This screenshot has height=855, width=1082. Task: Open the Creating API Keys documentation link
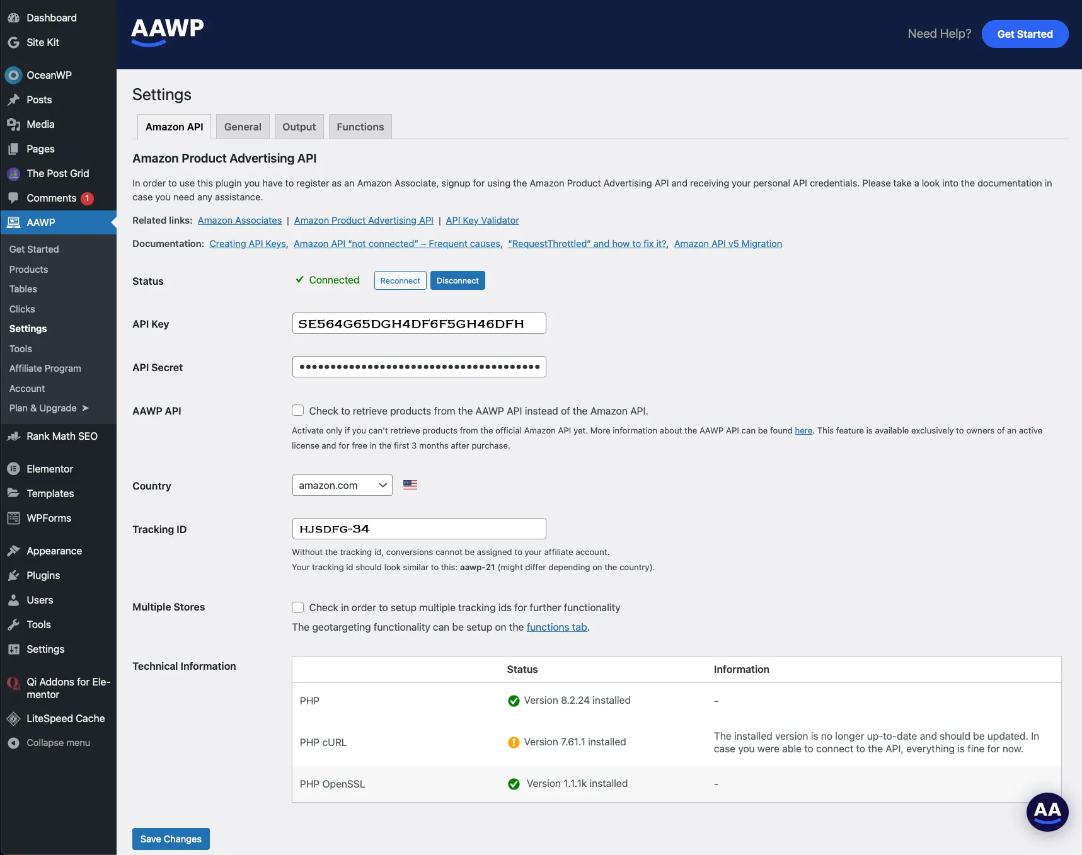[x=248, y=244]
